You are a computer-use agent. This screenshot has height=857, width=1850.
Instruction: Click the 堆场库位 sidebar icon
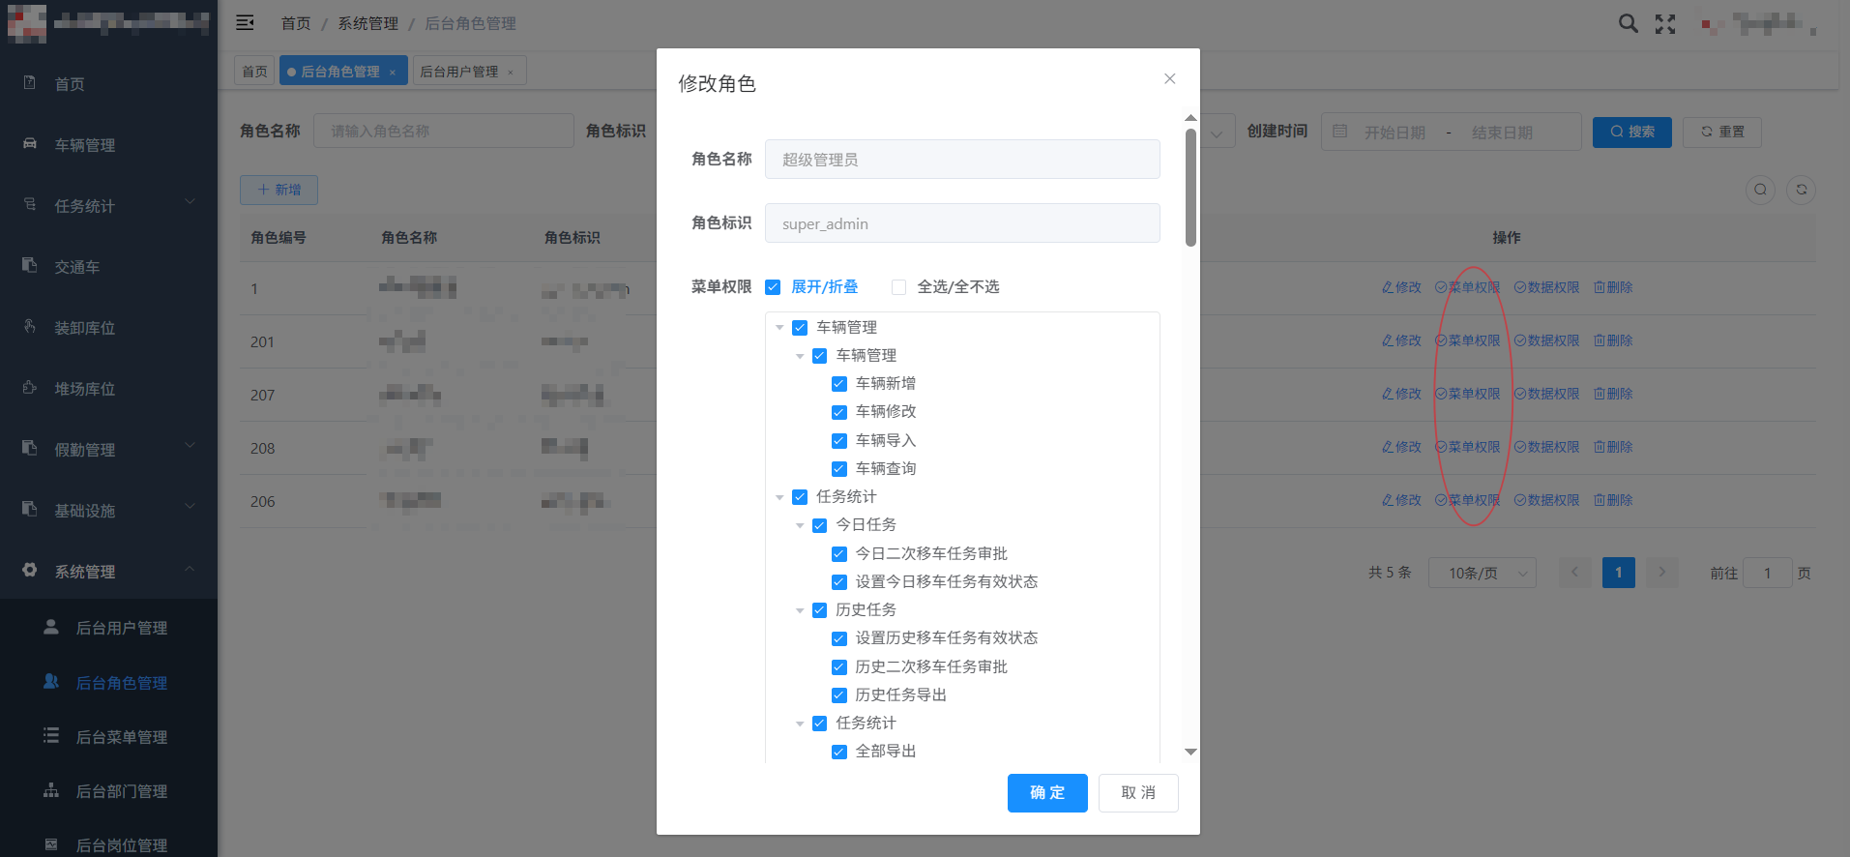point(30,388)
